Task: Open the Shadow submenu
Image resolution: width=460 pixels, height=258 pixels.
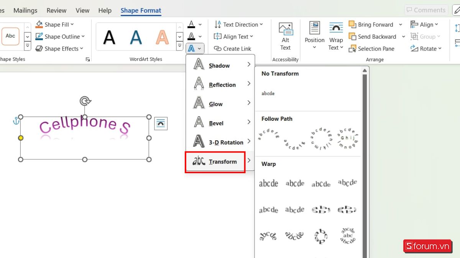Action: tap(220, 65)
